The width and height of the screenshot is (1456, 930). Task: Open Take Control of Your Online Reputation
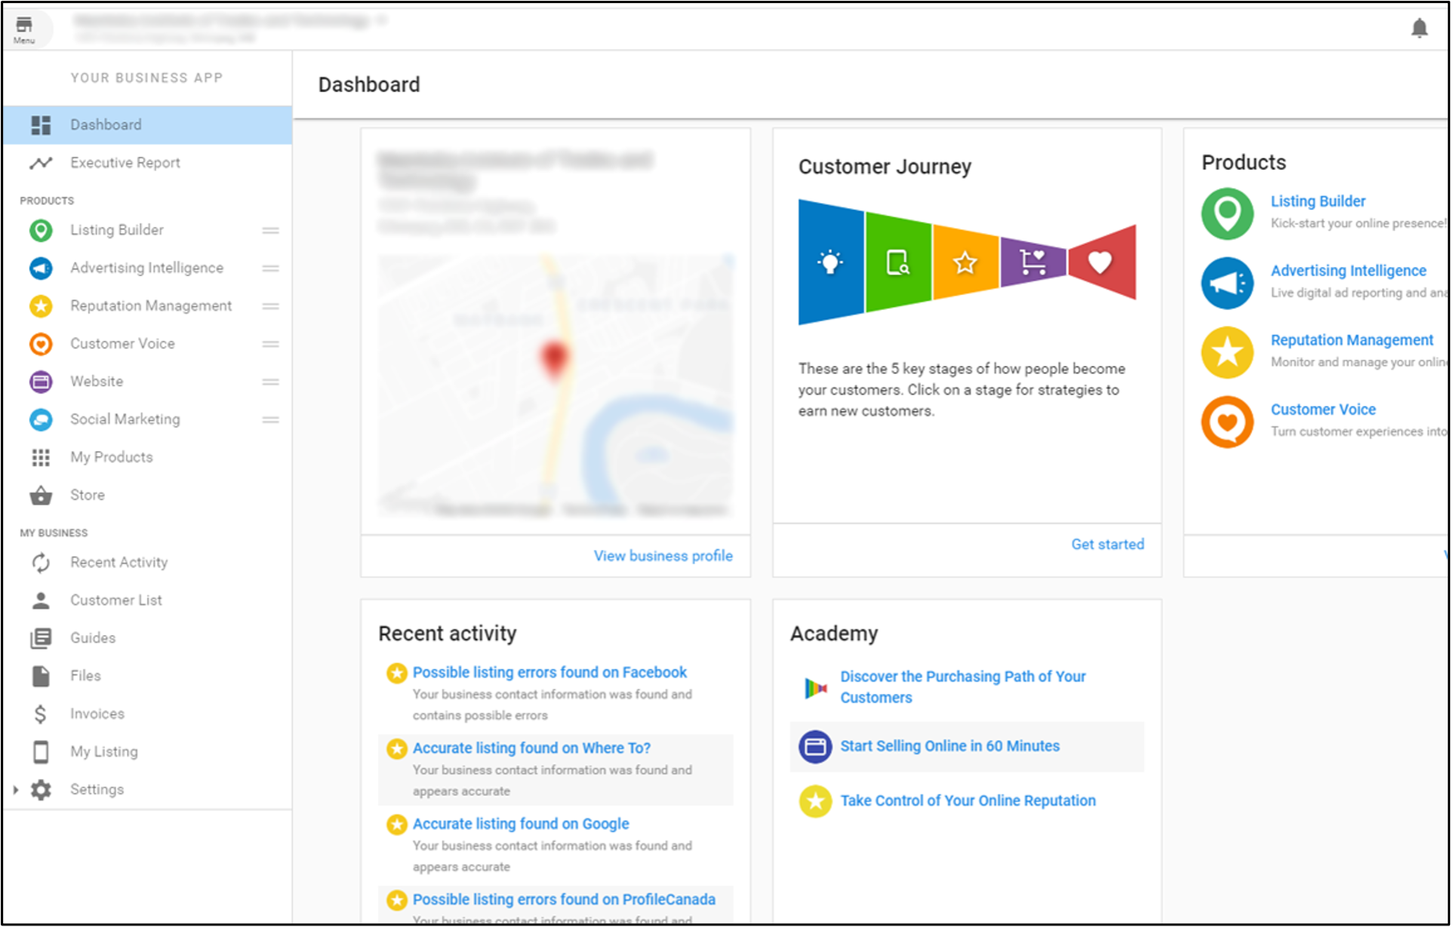click(968, 800)
